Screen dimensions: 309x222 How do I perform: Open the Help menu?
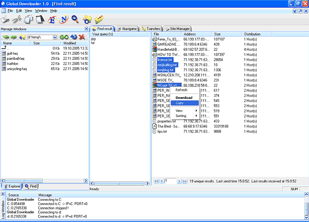(x=54, y=11)
